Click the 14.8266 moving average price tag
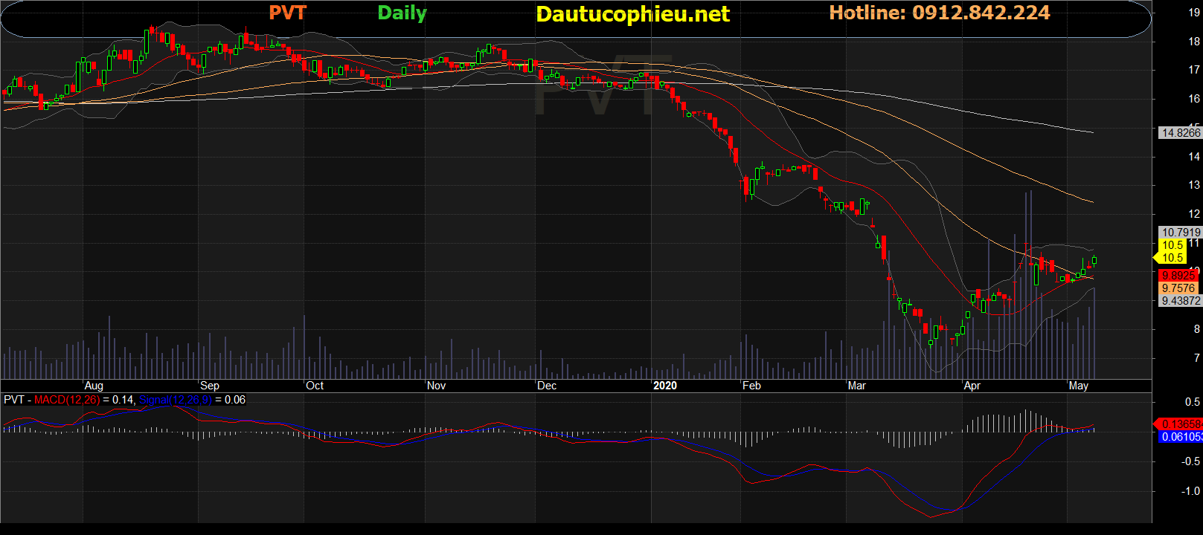The height and width of the screenshot is (535, 1203). click(x=1181, y=132)
